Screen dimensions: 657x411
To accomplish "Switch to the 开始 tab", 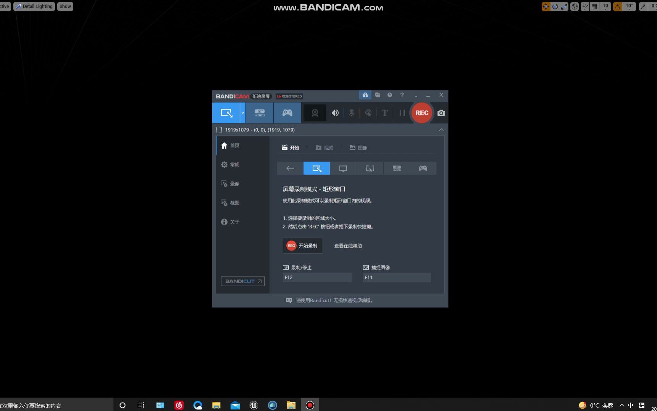I will pos(291,147).
